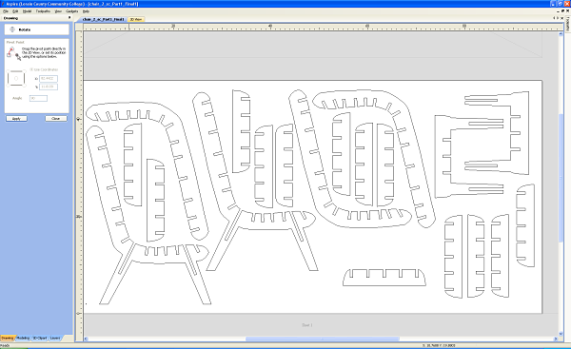Select center point of pivot anchor box
The height and width of the screenshot is (349, 571).
click(16, 78)
